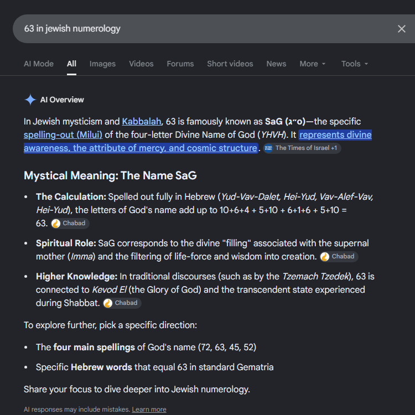The image size is (415, 415).
Task: Open the Chabad source chip after Higher Knowledge
Action: [122, 303]
